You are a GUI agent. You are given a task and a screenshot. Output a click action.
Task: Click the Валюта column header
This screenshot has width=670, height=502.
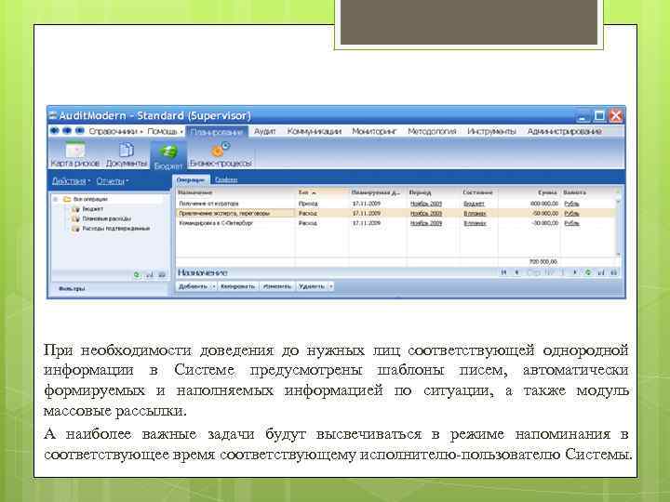coord(588,192)
